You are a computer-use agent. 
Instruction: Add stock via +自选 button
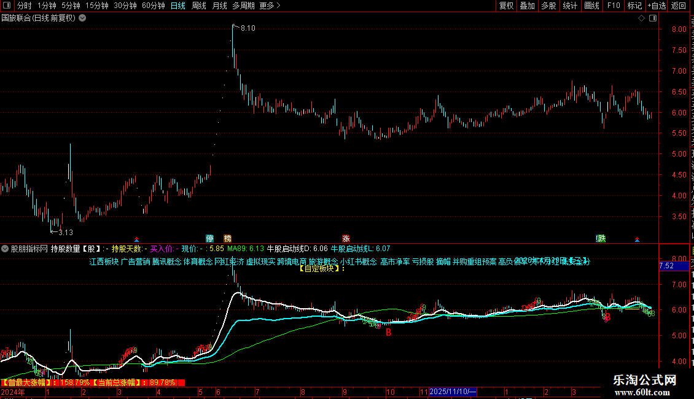tap(657, 6)
